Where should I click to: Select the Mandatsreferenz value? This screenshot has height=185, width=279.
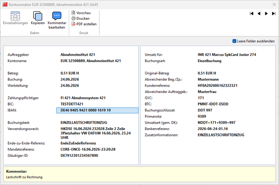[x=88, y=149]
